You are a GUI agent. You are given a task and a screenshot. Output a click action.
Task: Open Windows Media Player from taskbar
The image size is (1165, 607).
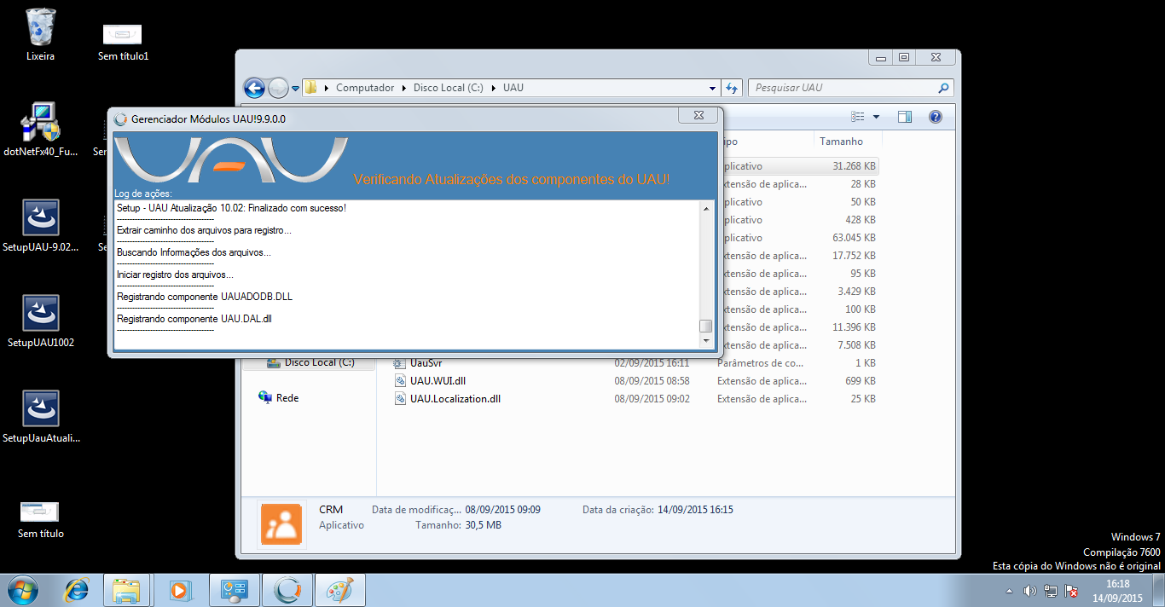coord(180,589)
